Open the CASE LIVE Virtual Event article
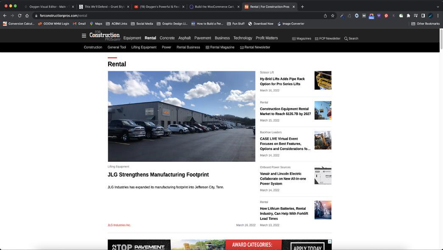443x250 pixels. (285, 144)
